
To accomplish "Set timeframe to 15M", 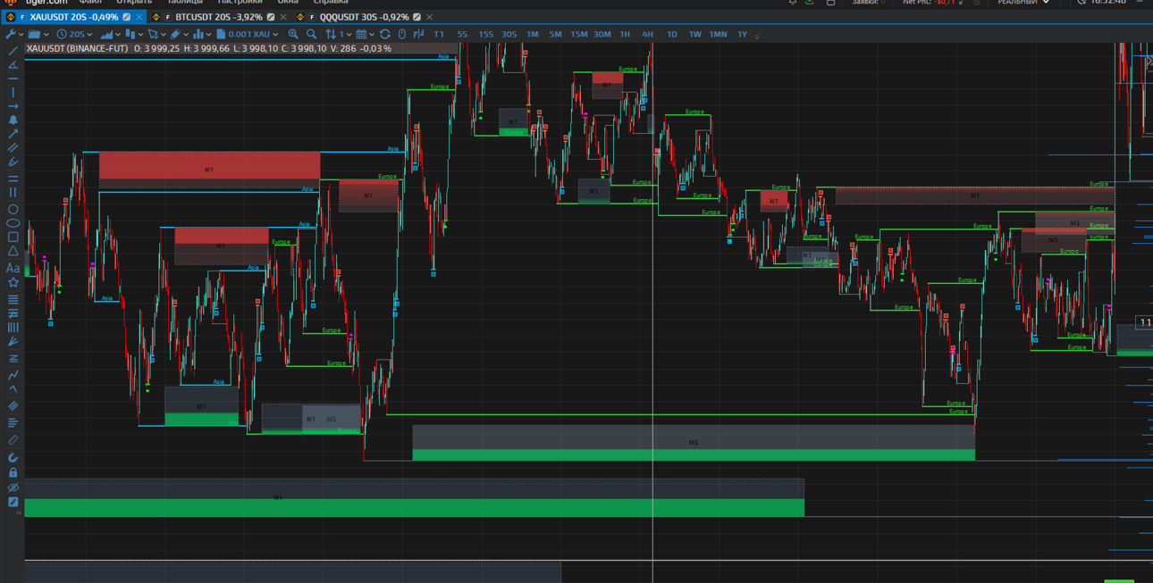I will (578, 34).
